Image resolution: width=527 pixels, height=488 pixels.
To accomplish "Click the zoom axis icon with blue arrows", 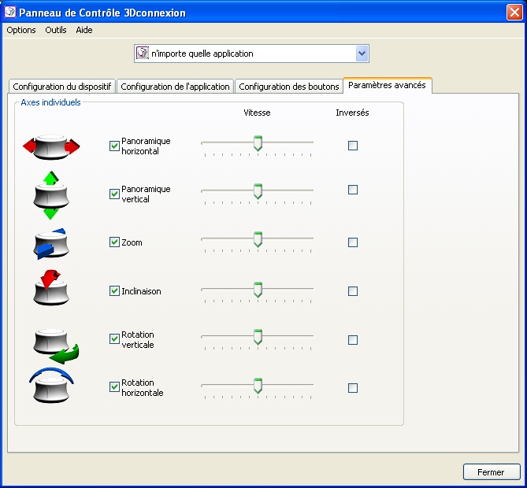I will pos(51,243).
